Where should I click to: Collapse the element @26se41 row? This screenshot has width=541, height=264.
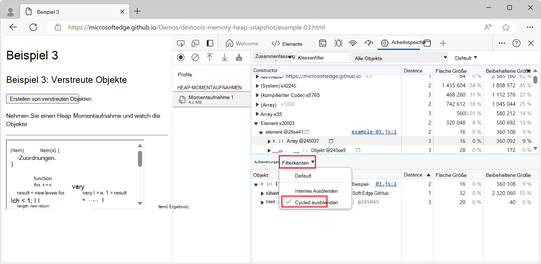coord(261,133)
